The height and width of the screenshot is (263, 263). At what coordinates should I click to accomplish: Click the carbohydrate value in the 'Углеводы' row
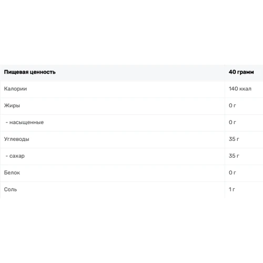[x=234, y=139]
